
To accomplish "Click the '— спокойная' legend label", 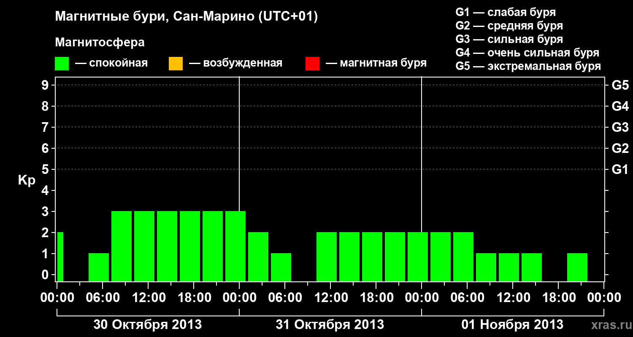I will click(111, 64).
